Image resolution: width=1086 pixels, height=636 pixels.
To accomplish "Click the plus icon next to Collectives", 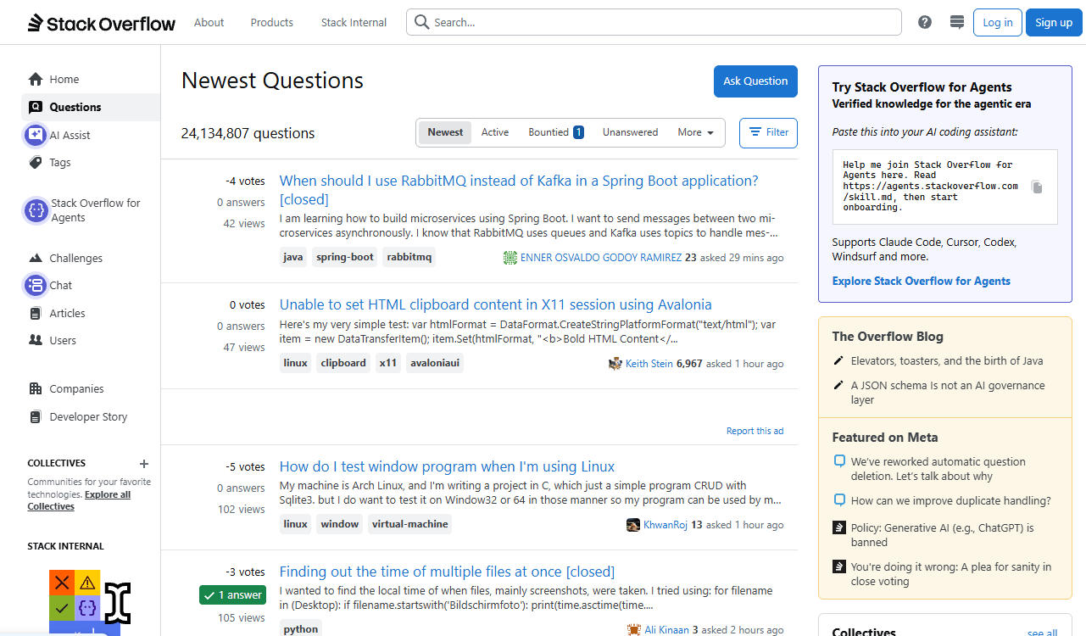I will click(144, 464).
